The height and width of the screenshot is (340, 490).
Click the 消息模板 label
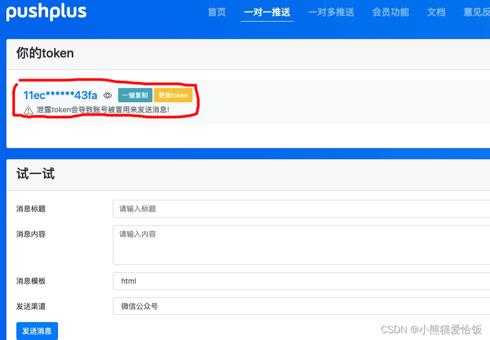tap(31, 281)
